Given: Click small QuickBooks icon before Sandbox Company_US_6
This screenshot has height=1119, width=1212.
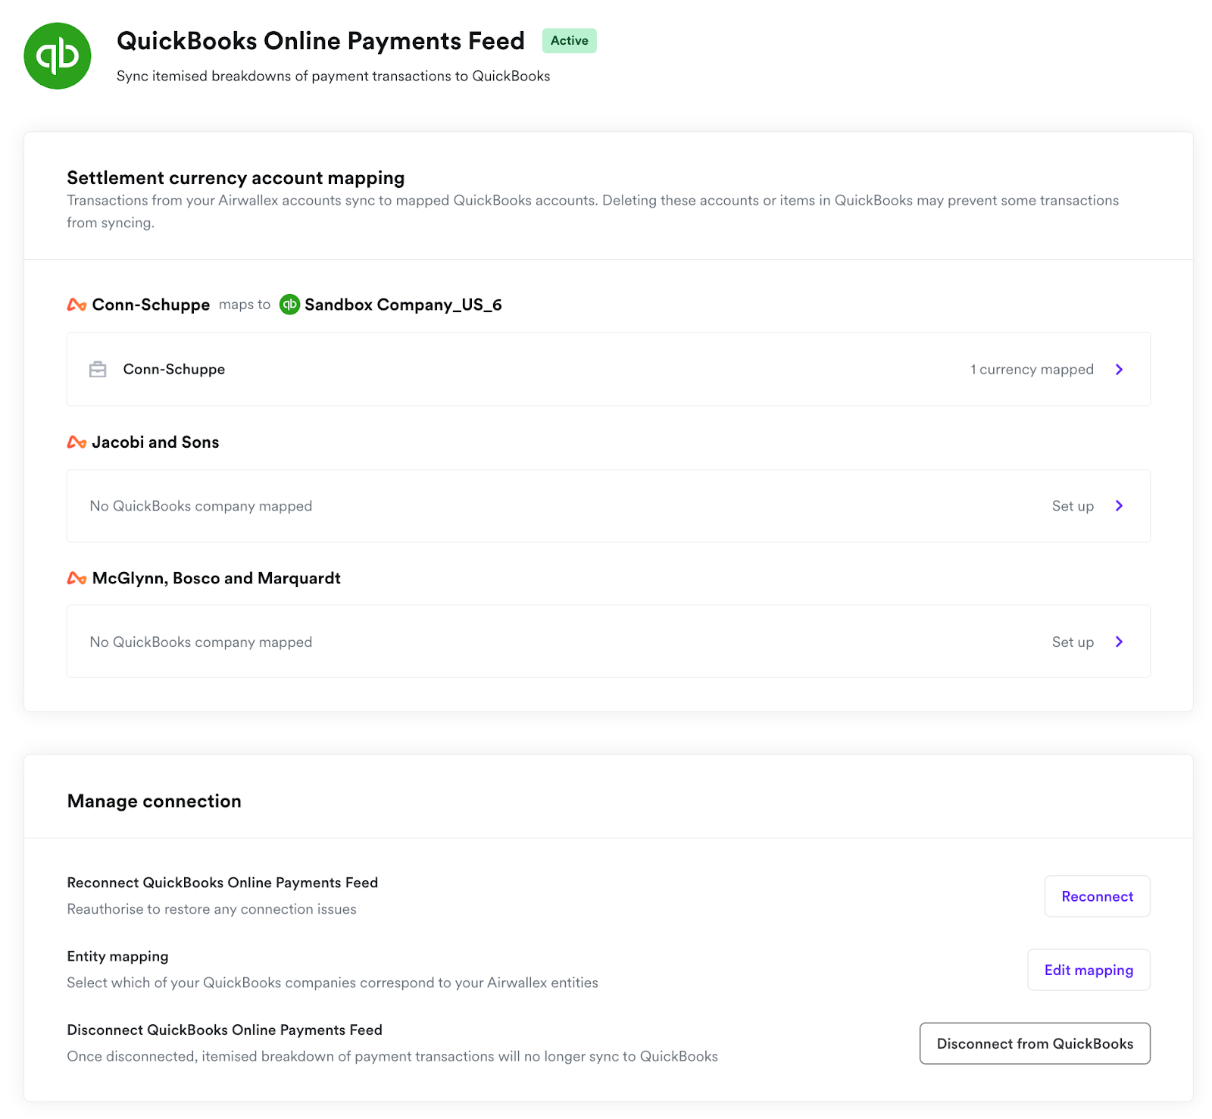Looking at the screenshot, I should point(289,305).
